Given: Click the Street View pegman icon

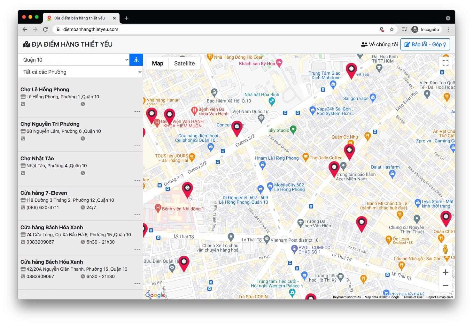Looking at the screenshot, I should point(446,249).
